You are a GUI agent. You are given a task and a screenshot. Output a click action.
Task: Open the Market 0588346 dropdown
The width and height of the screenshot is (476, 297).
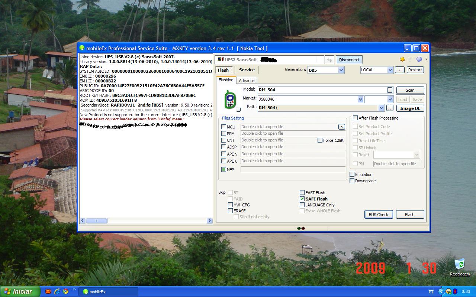tap(360, 99)
